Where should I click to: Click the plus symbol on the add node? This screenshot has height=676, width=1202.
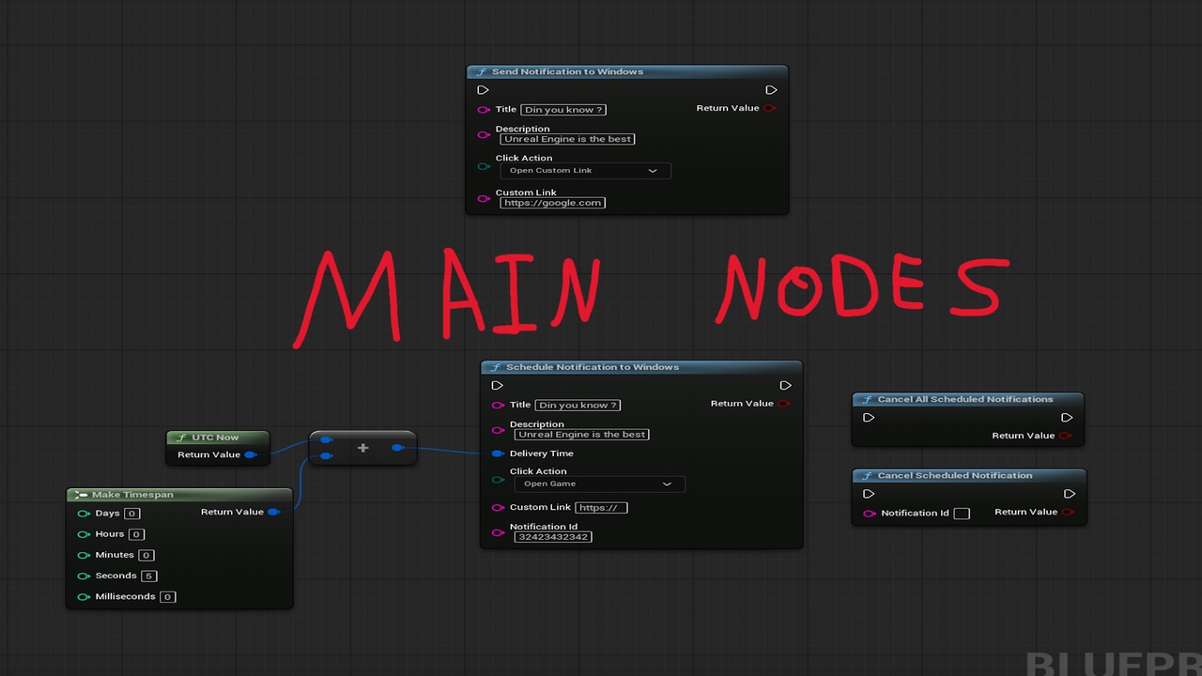(362, 448)
